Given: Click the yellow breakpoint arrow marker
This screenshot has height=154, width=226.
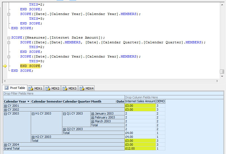Looking at the screenshot, I should [x=5, y=66].
